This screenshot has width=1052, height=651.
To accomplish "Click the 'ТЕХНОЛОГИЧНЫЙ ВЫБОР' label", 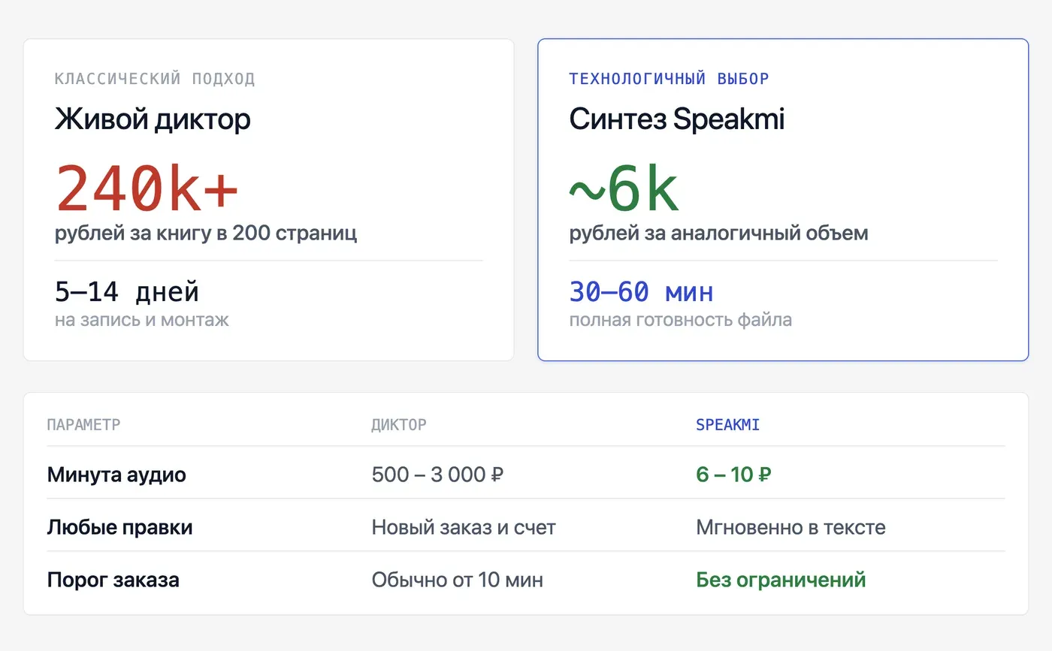I will tap(670, 79).
